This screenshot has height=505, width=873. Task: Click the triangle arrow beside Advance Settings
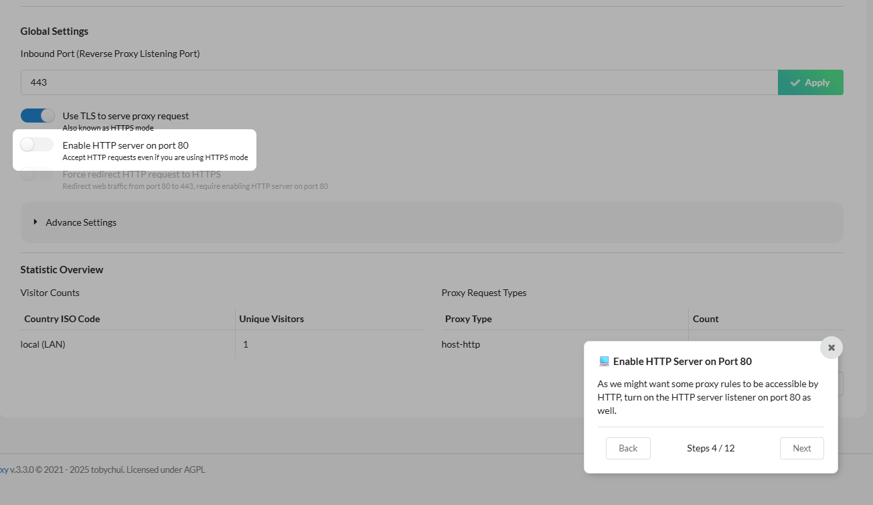click(35, 222)
